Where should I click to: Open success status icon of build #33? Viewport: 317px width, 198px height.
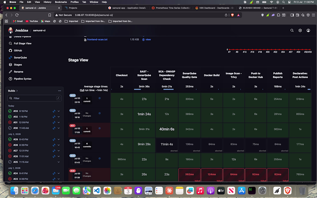(x=10, y=111)
